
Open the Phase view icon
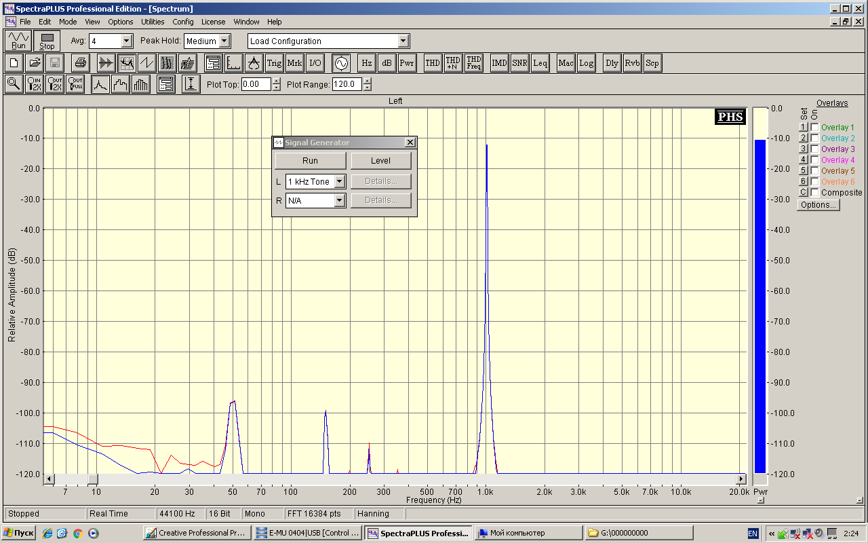[x=147, y=63]
